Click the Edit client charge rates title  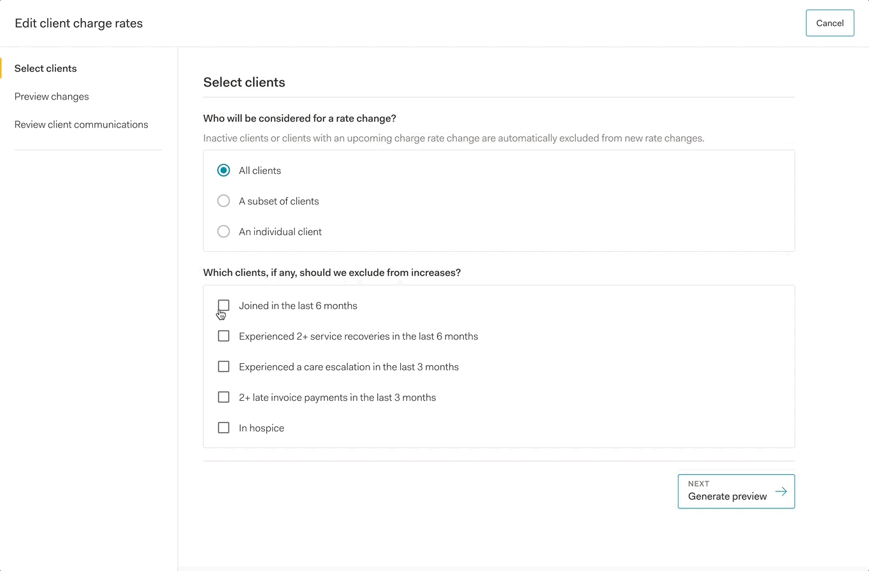click(78, 23)
